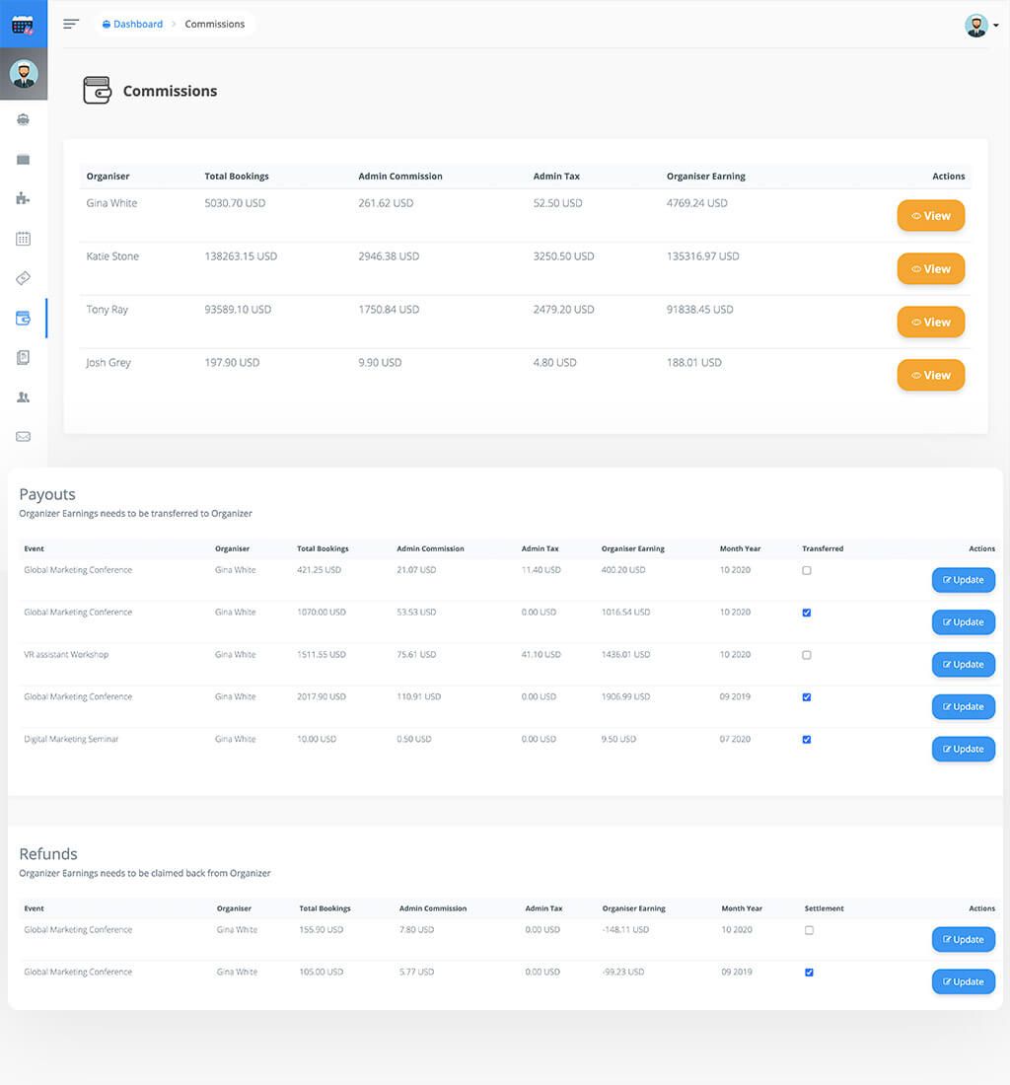Open the sidebar navigation hamburger icon
The image size is (1010, 1085).
click(70, 24)
